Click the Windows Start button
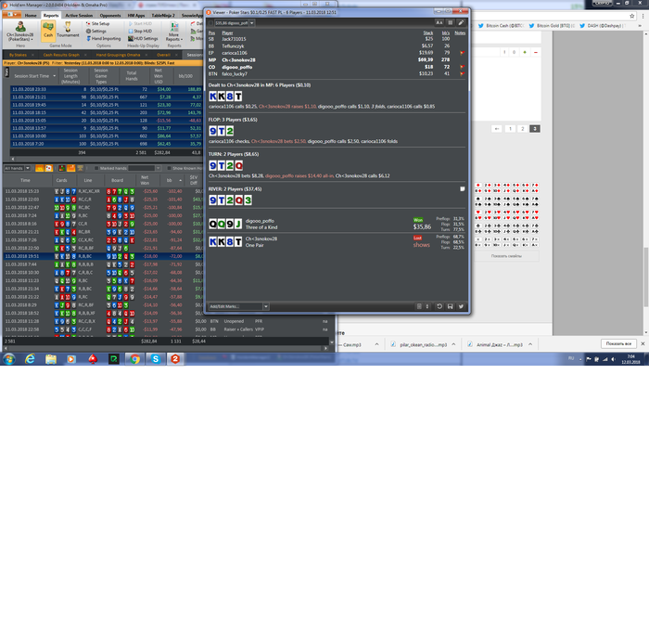The height and width of the screenshot is (619, 649). tap(9, 359)
